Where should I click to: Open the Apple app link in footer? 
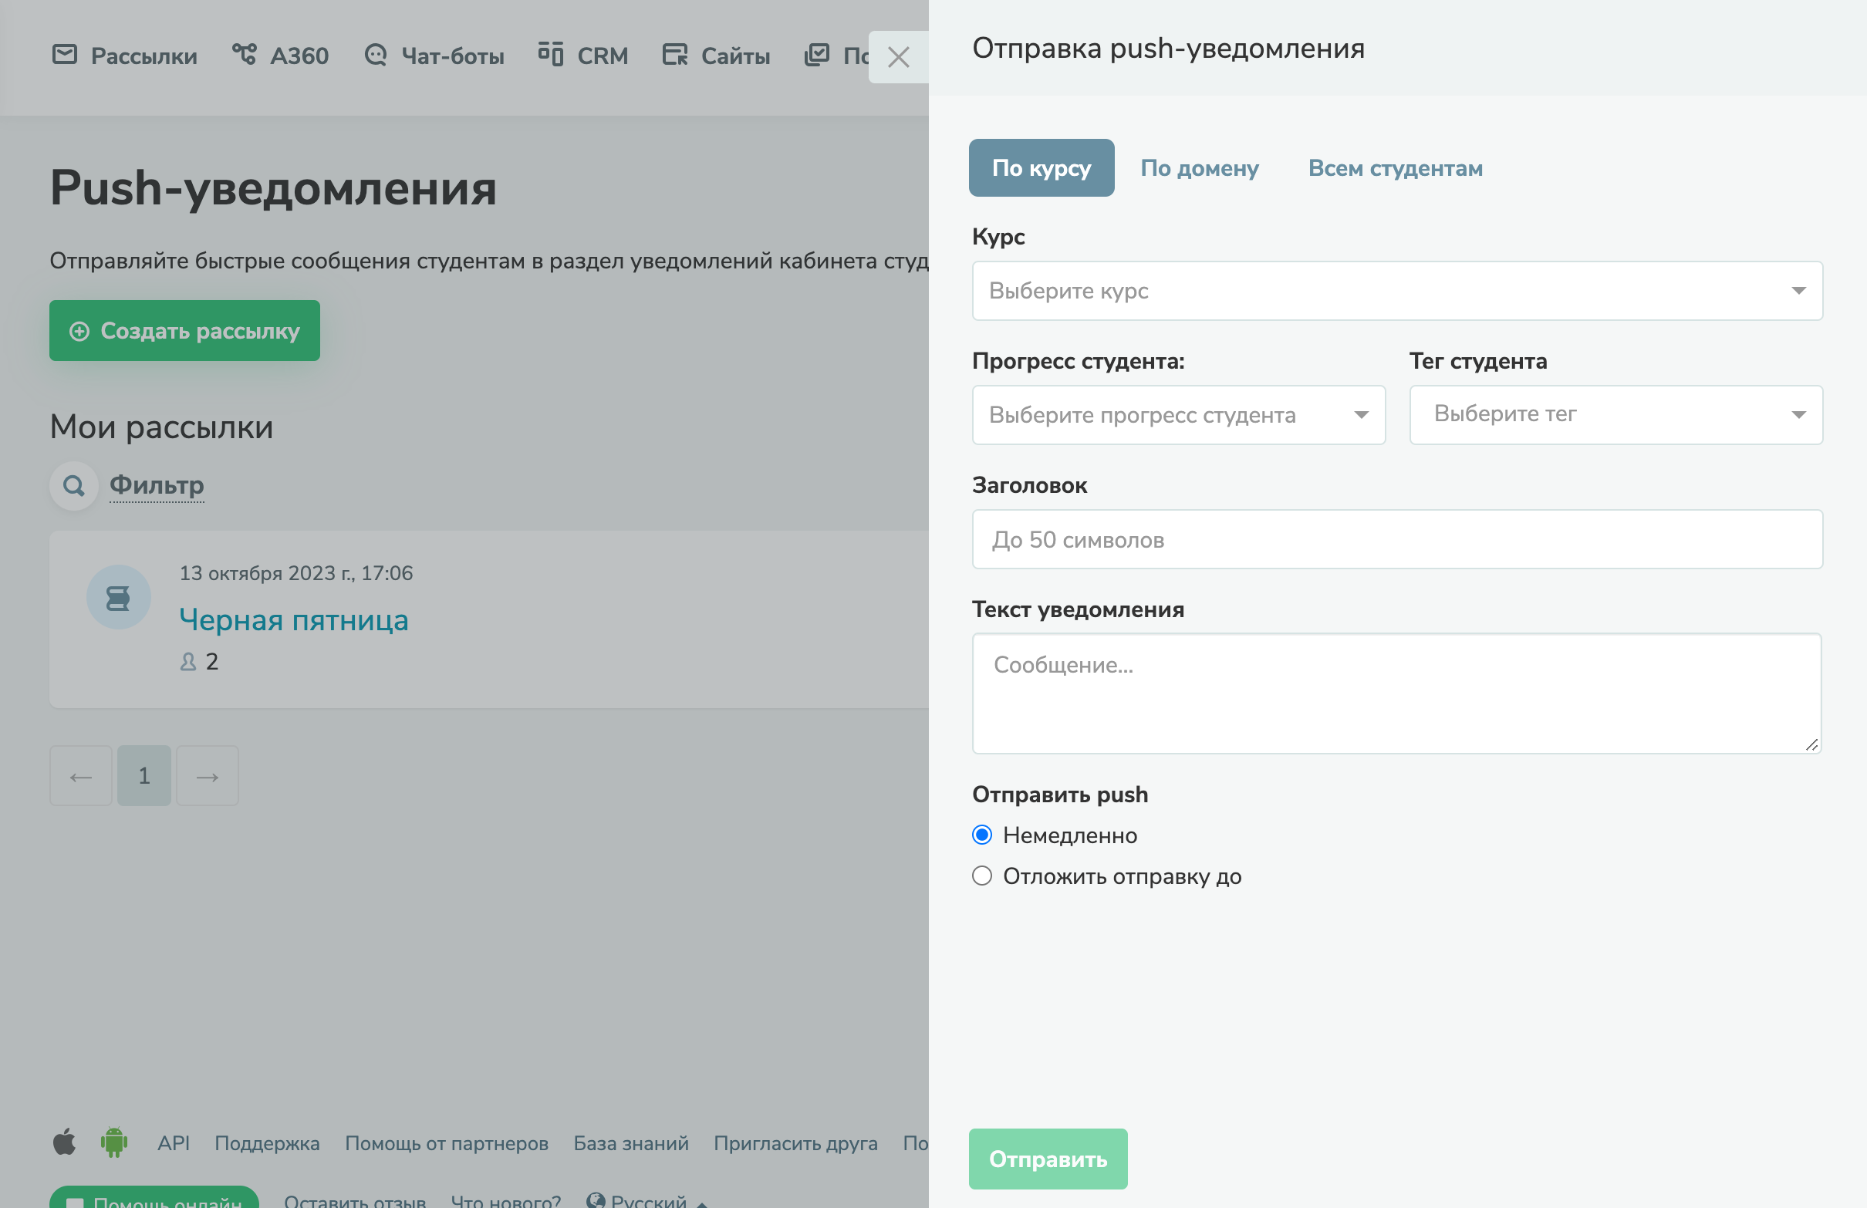tap(65, 1144)
